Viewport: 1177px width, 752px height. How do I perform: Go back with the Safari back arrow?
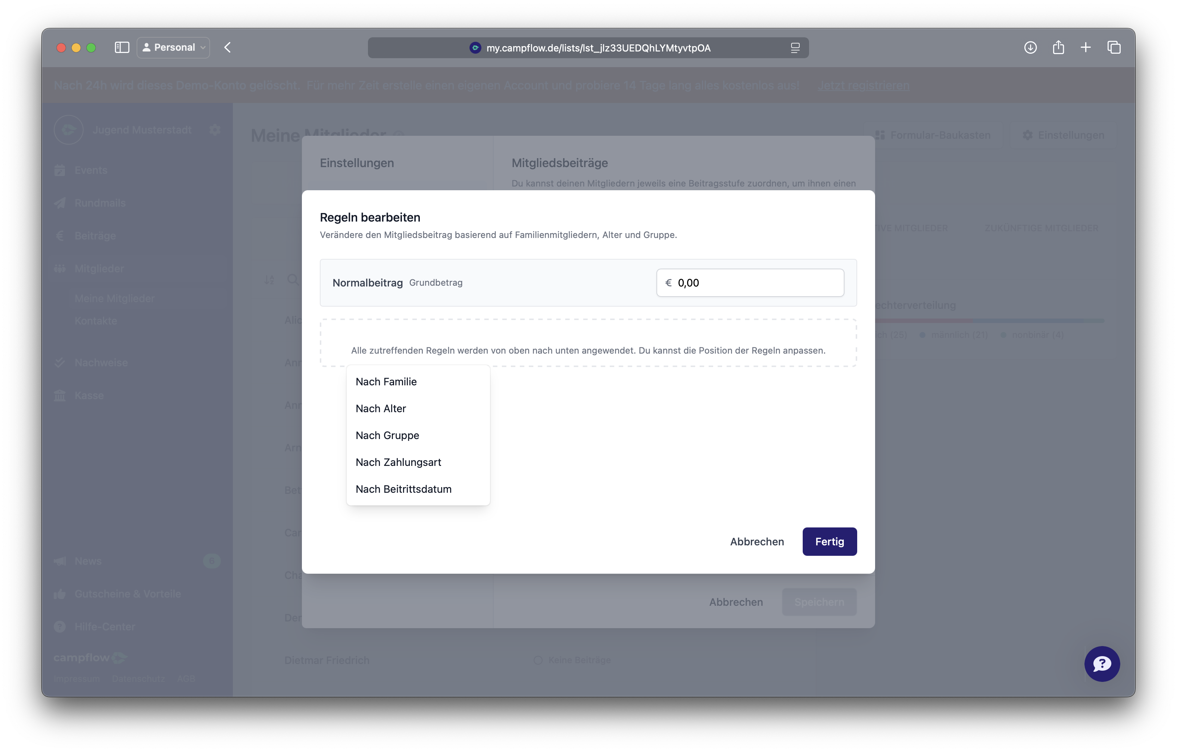[228, 47]
